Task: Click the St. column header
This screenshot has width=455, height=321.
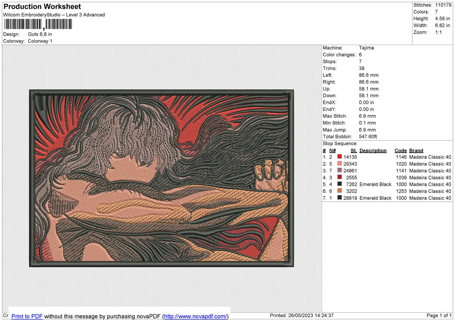Action: coord(354,150)
